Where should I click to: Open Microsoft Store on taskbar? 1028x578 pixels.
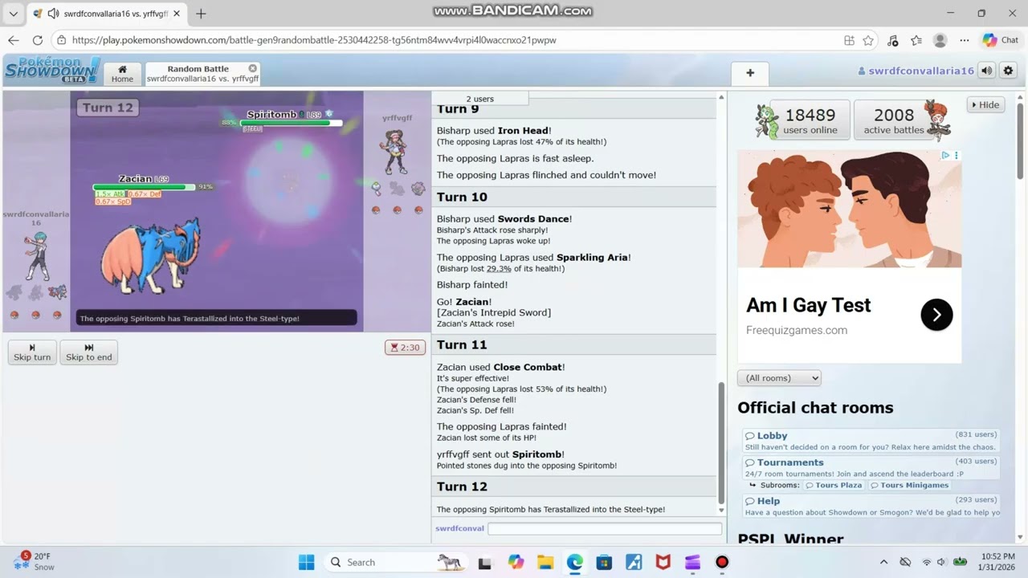604,562
